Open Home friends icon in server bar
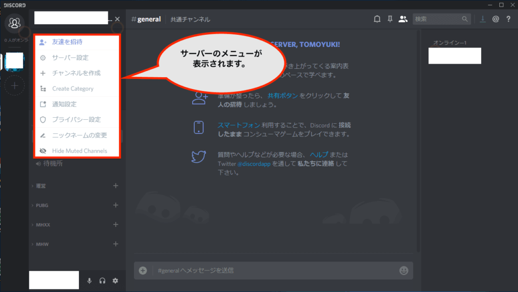The width and height of the screenshot is (518, 292). pos(15,23)
